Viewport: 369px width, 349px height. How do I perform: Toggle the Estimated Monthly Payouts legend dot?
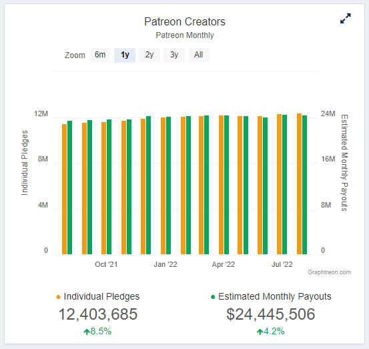click(213, 297)
